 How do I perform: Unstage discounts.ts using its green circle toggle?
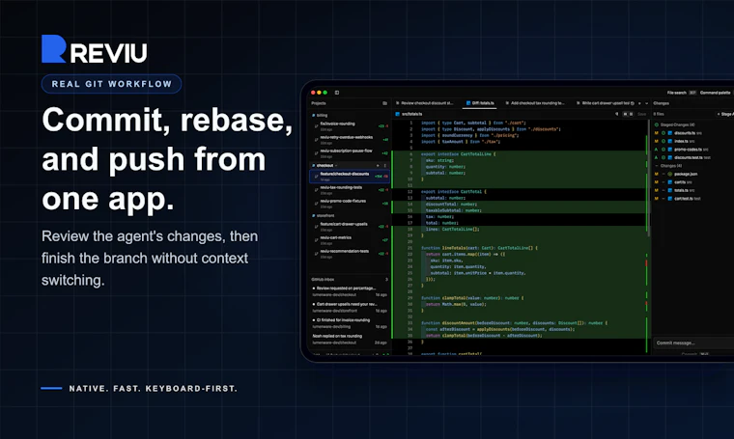pyautogui.click(x=663, y=133)
